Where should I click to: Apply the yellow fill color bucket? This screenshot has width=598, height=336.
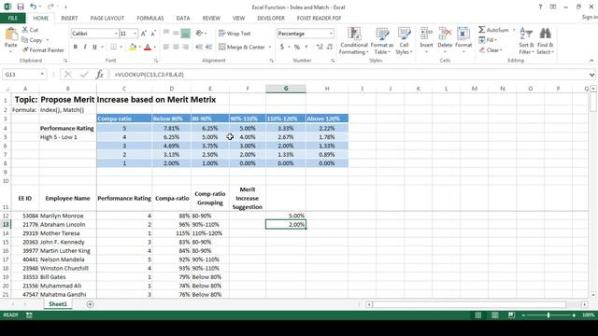(x=133, y=47)
